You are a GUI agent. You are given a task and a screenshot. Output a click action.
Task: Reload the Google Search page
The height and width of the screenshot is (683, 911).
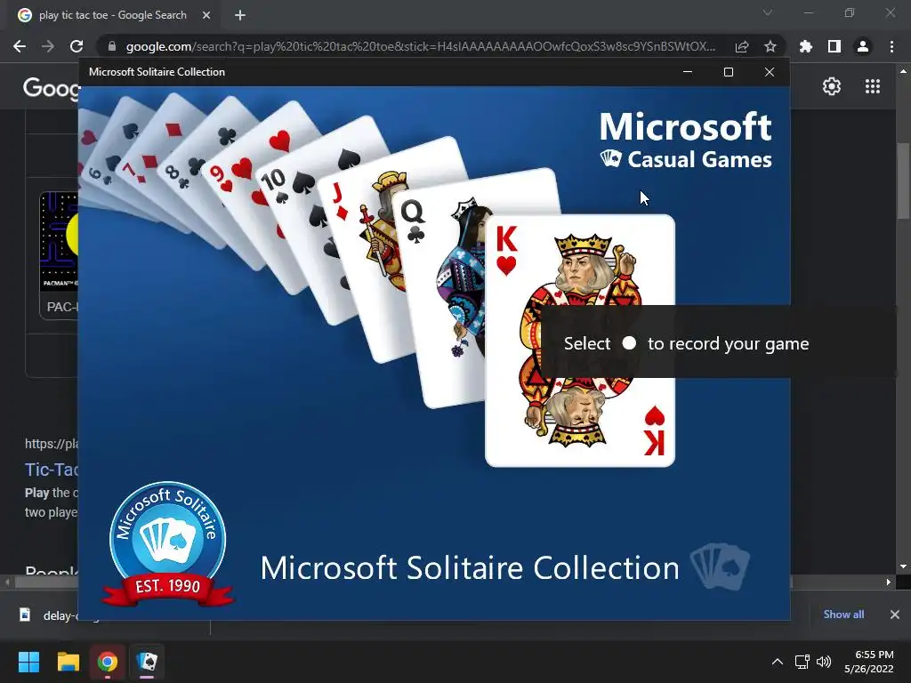pyautogui.click(x=77, y=46)
